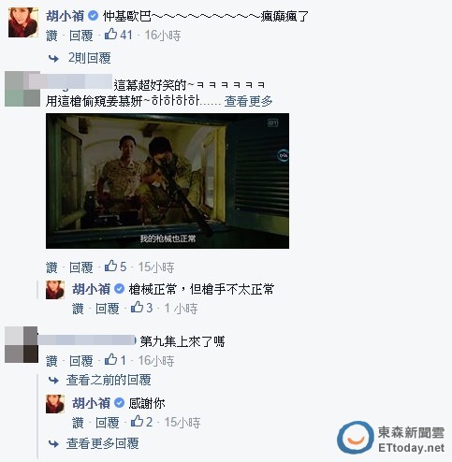Click thumbs-up icon showing 5 likes

click(x=110, y=266)
